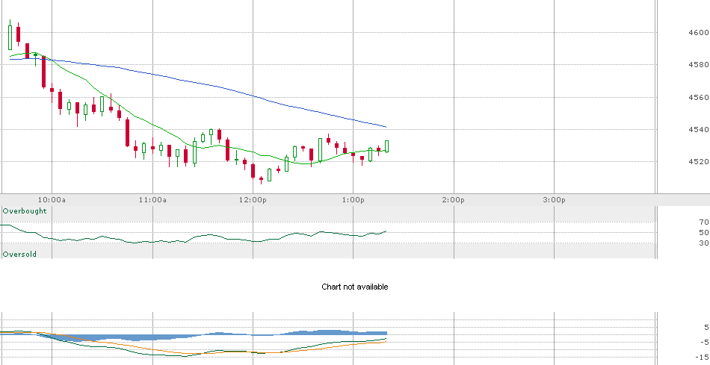The height and width of the screenshot is (365, 710).
Task: Click the 4520 price axis label
Action: [698, 161]
